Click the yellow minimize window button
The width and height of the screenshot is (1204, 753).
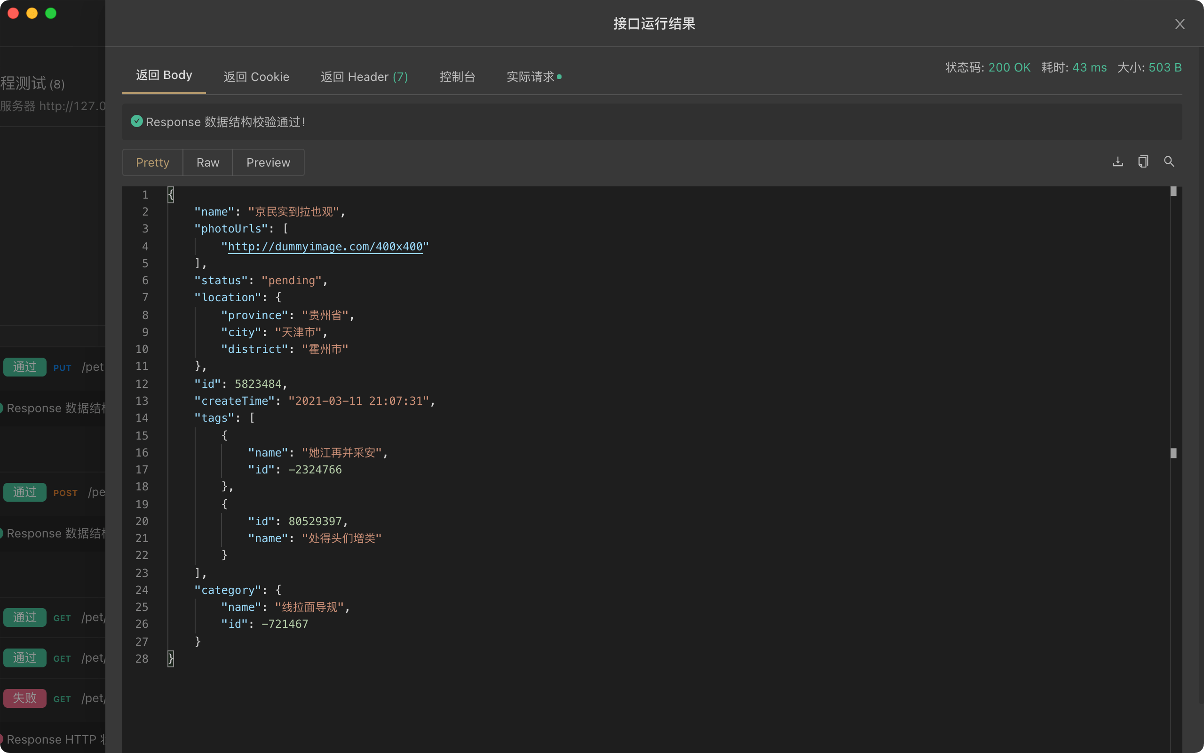32,14
